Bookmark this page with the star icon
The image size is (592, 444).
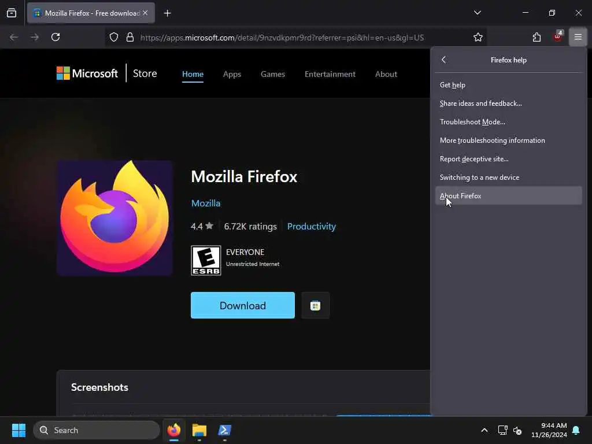478,37
